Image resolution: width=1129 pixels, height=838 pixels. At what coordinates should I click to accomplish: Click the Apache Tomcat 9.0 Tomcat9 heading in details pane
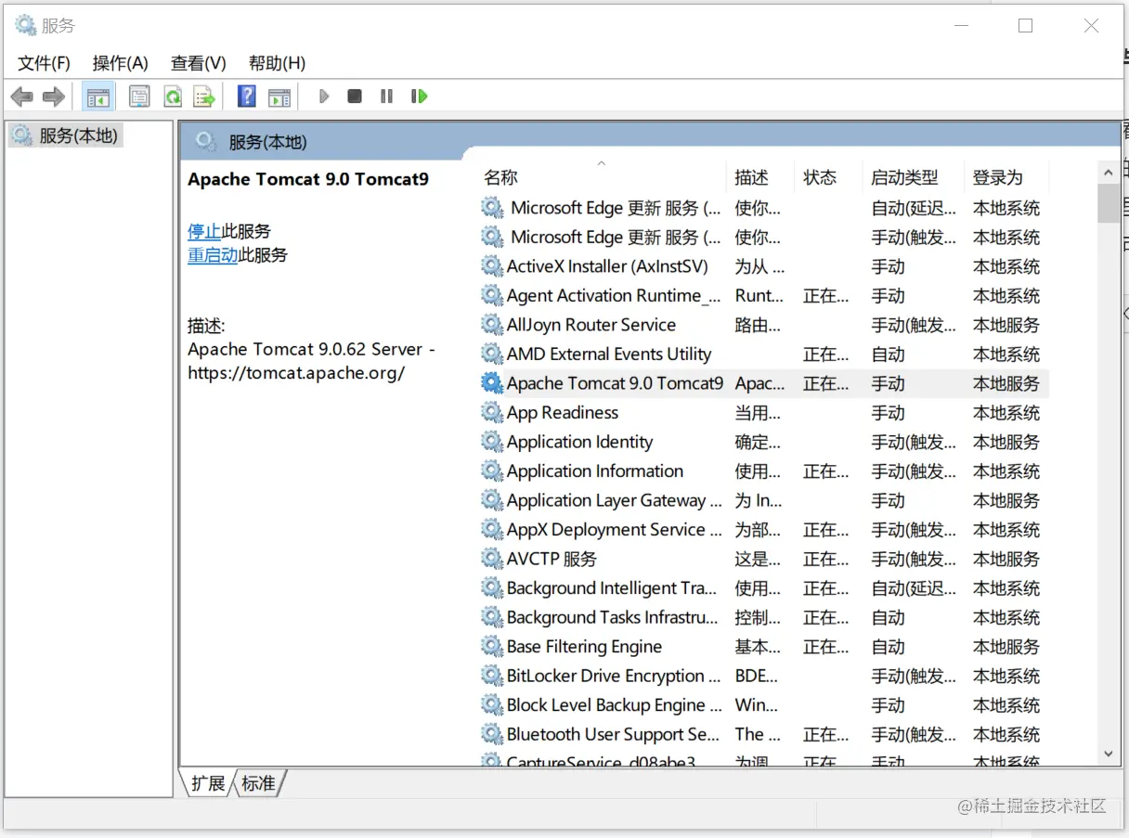(308, 179)
